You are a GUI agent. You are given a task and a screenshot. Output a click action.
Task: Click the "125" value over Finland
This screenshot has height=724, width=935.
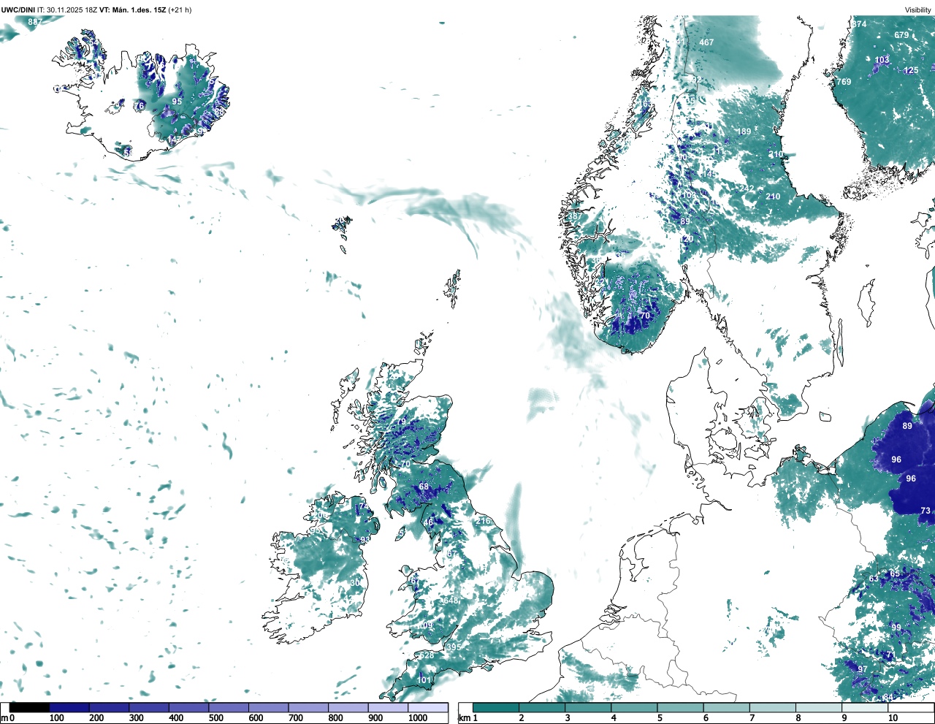911,71
